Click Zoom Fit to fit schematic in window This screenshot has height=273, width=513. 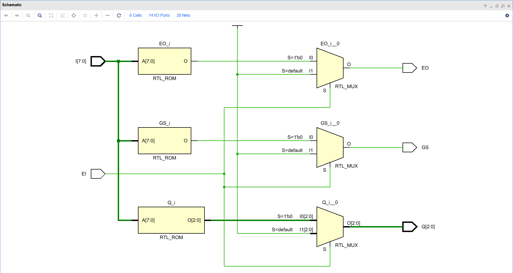[x=51, y=15]
